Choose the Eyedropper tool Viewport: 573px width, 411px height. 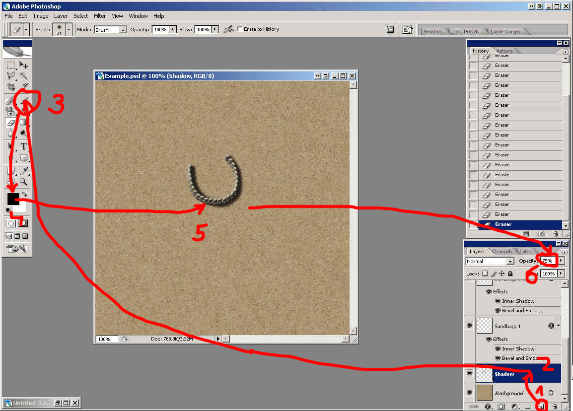[23, 171]
